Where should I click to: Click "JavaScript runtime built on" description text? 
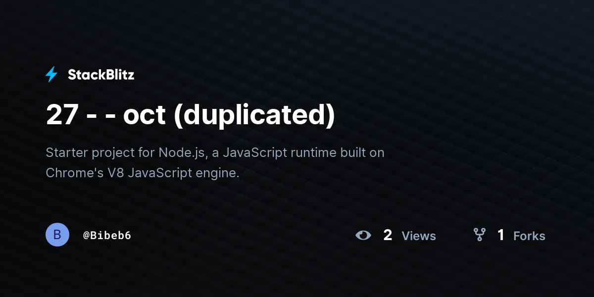click(303, 153)
